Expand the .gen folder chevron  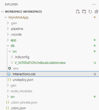click(8, 23)
